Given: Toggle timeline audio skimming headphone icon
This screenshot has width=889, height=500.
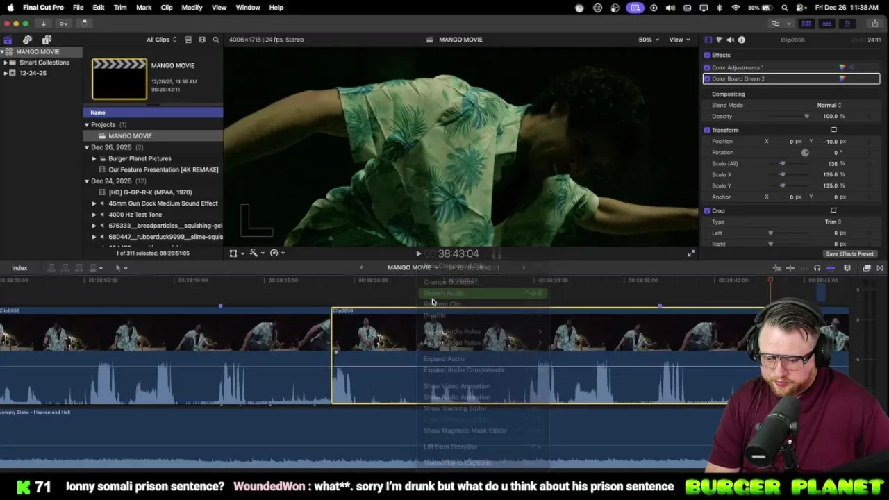Looking at the screenshot, I should (817, 268).
